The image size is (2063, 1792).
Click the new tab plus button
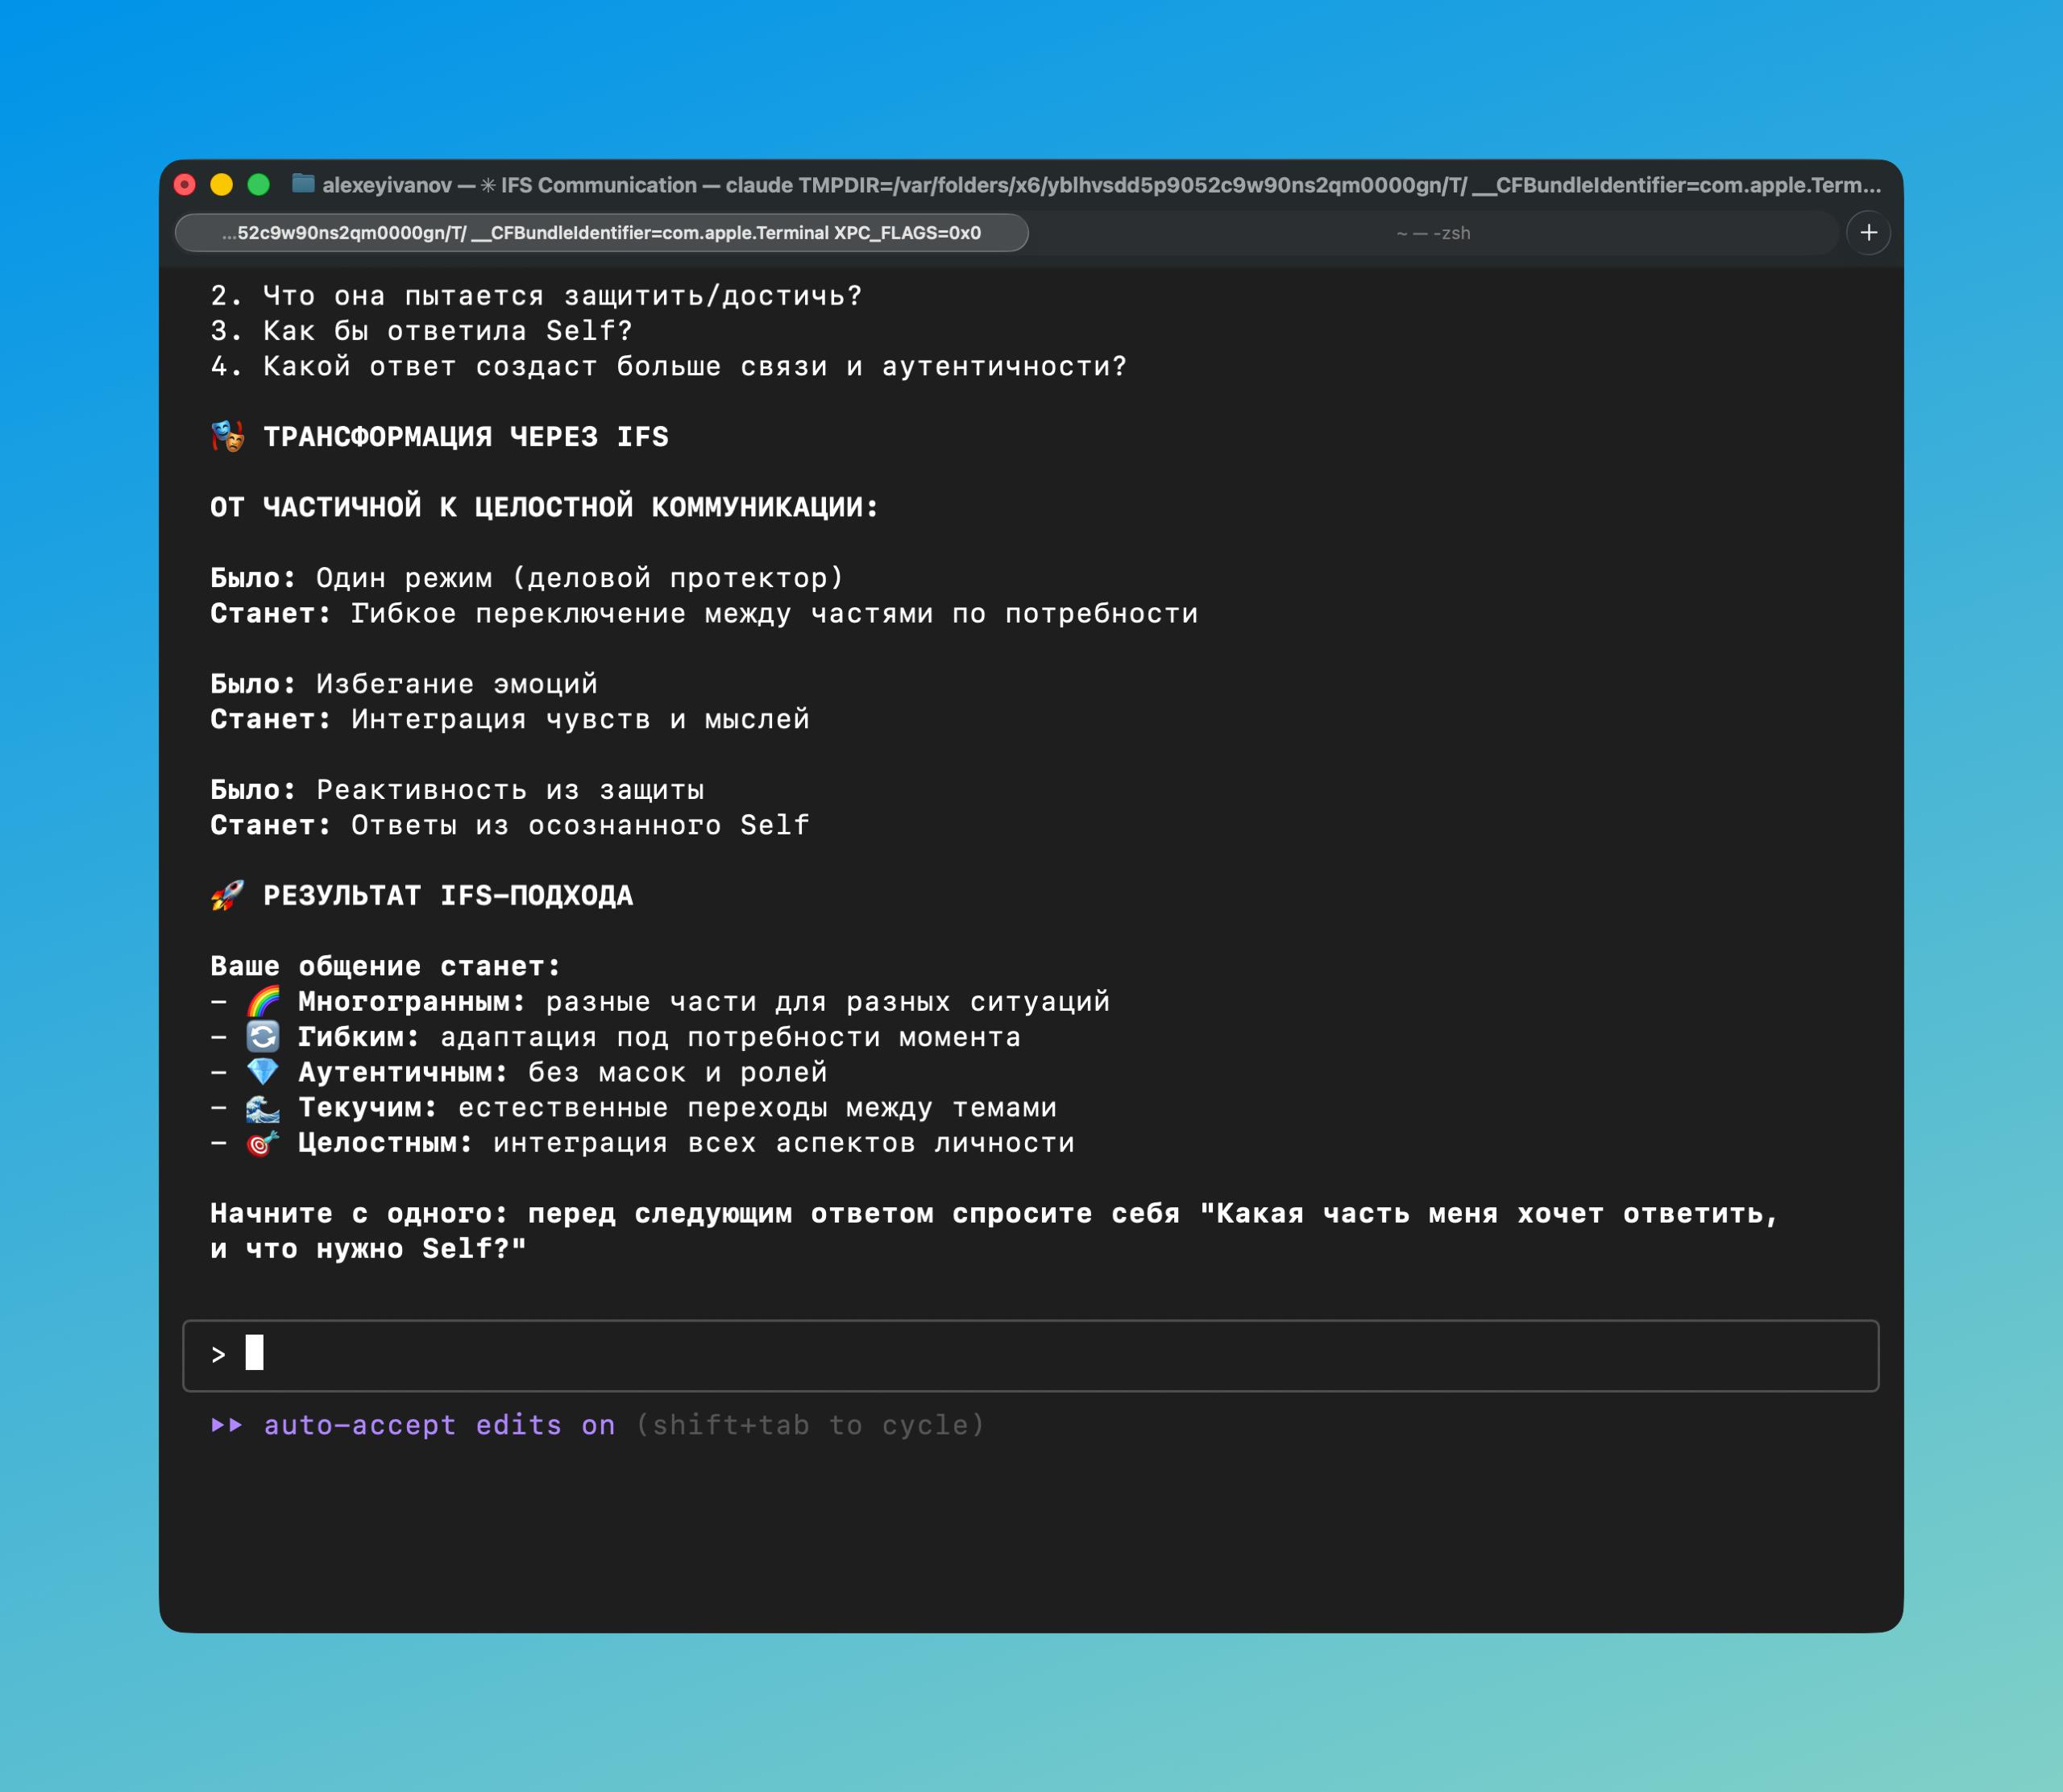pyautogui.click(x=1868, y=233)
